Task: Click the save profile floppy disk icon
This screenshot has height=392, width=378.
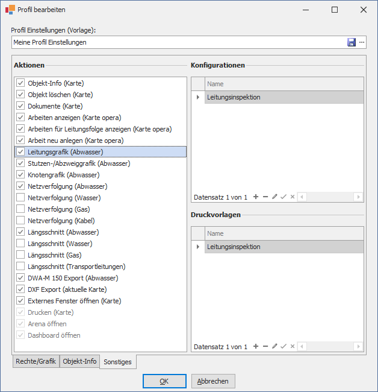Action: [x=352, y=42]
